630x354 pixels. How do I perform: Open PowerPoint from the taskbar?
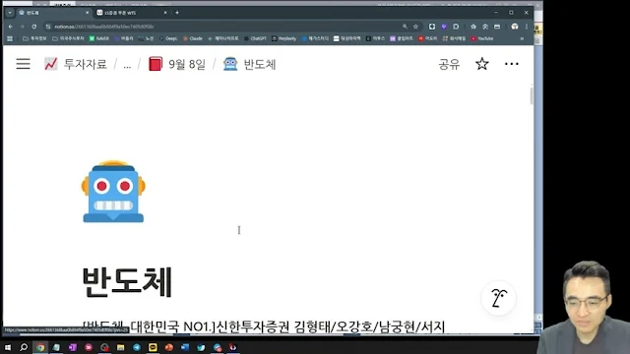[x=168, y=347]
